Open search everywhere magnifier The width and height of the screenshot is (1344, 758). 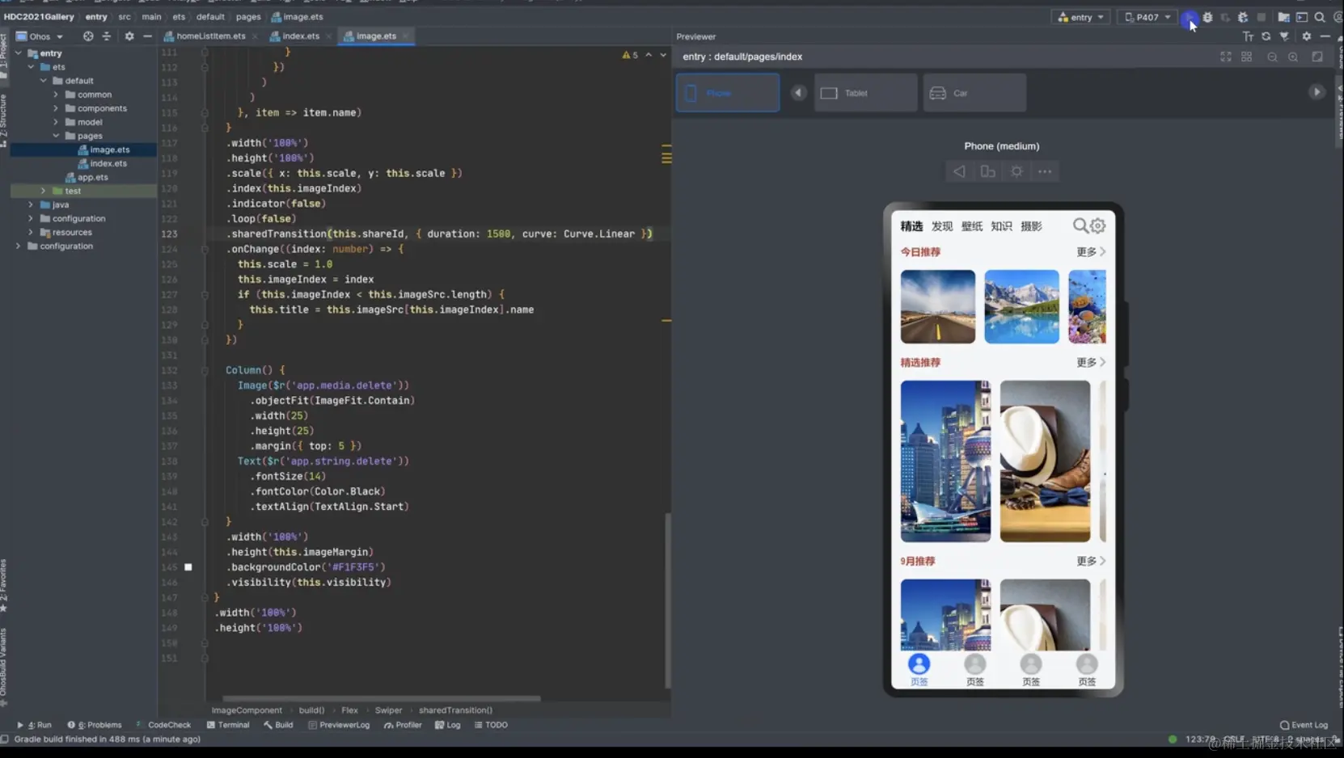click(x=1320, y=17)
